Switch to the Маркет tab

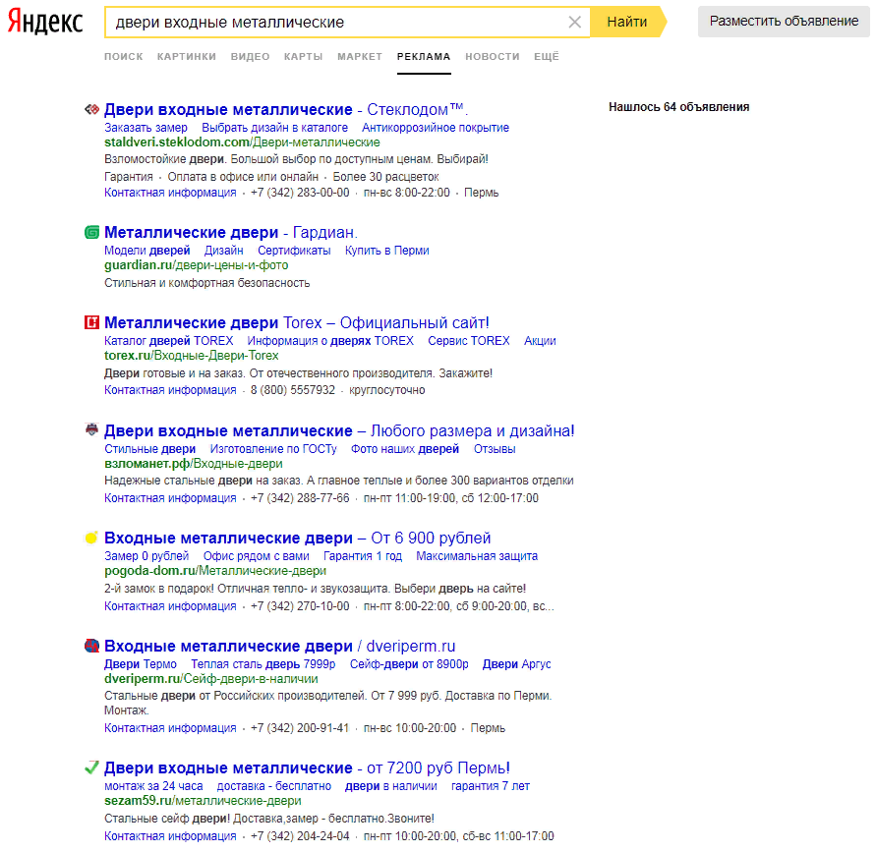[360, 56]
